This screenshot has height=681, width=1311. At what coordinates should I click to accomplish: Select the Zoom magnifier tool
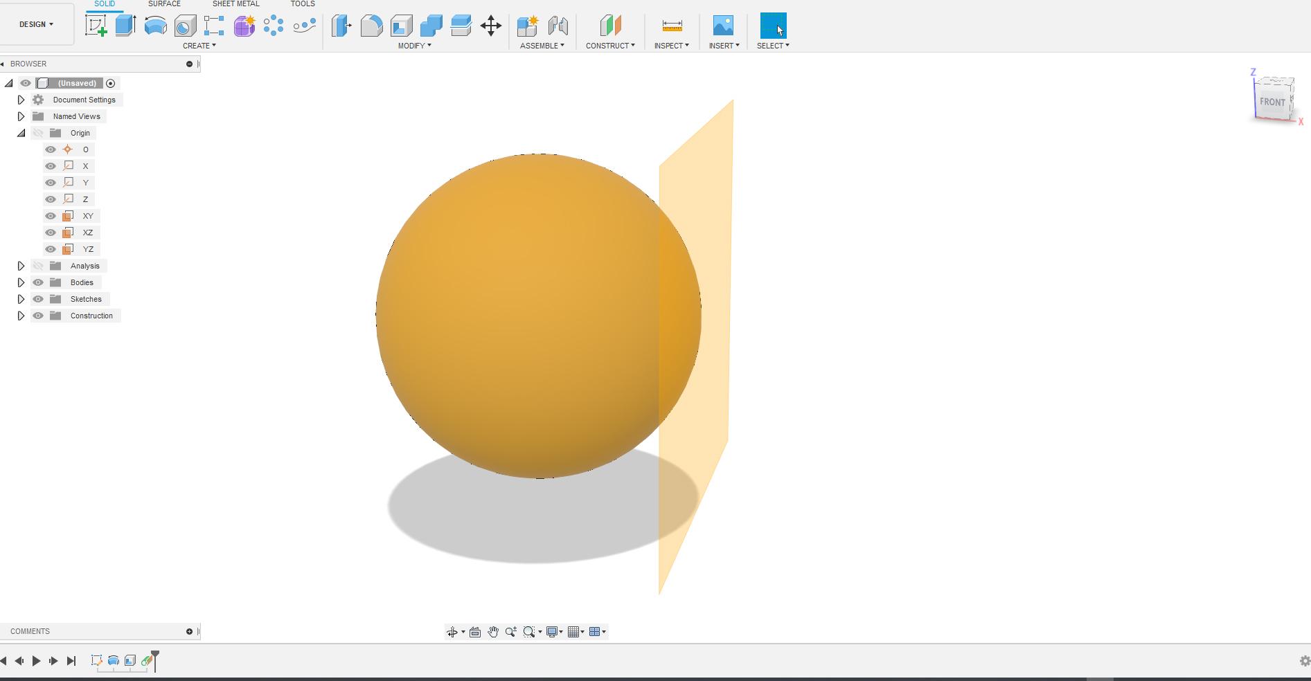(511, 632)
